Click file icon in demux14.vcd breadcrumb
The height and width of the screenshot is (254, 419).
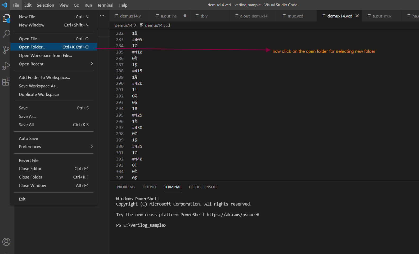[x=142, y=25]
